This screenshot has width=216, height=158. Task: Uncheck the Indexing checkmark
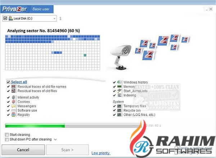click(114, 95)
